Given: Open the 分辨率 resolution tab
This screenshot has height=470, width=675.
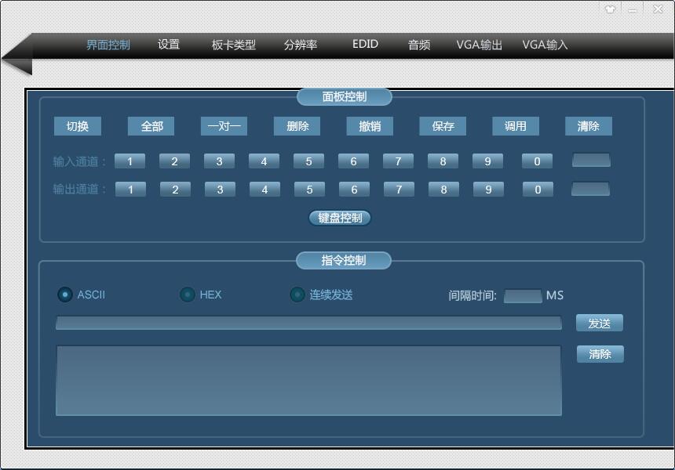Looking at the screenshot, I should tap(299, 45).
